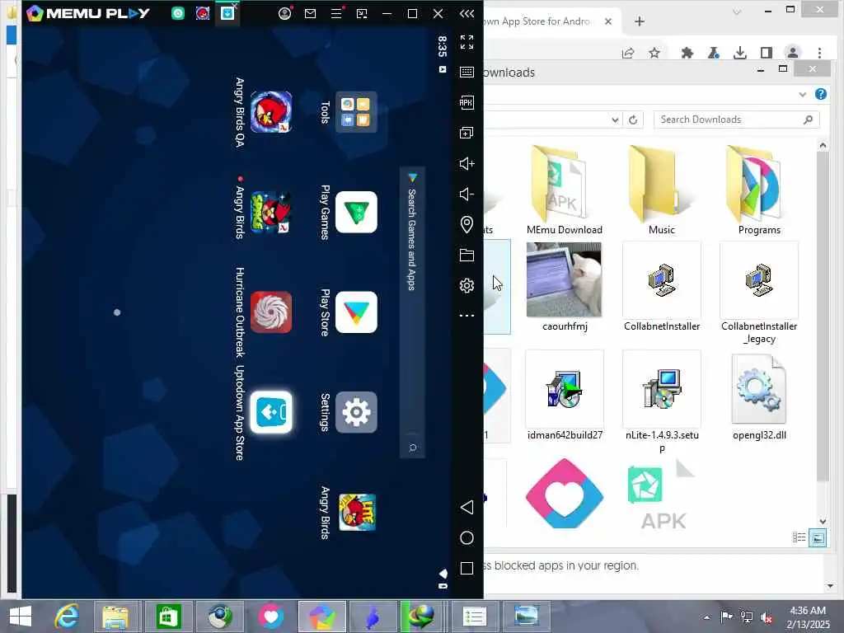Click the Downloads window vertical scrollbar
844x633 pixels.
[823, 316]
